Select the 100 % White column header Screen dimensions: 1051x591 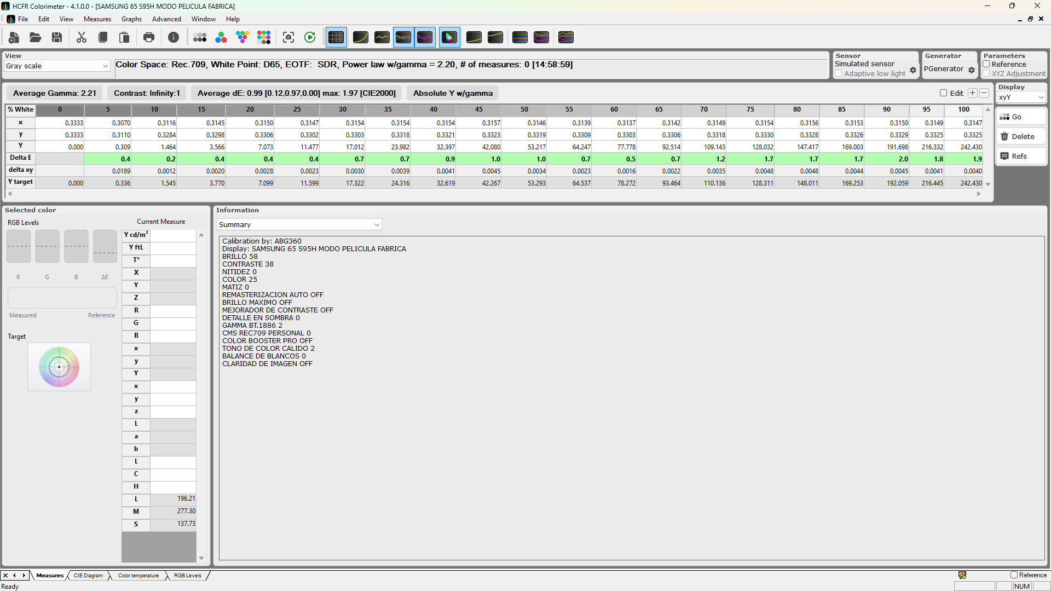click(x=964, y=109)
